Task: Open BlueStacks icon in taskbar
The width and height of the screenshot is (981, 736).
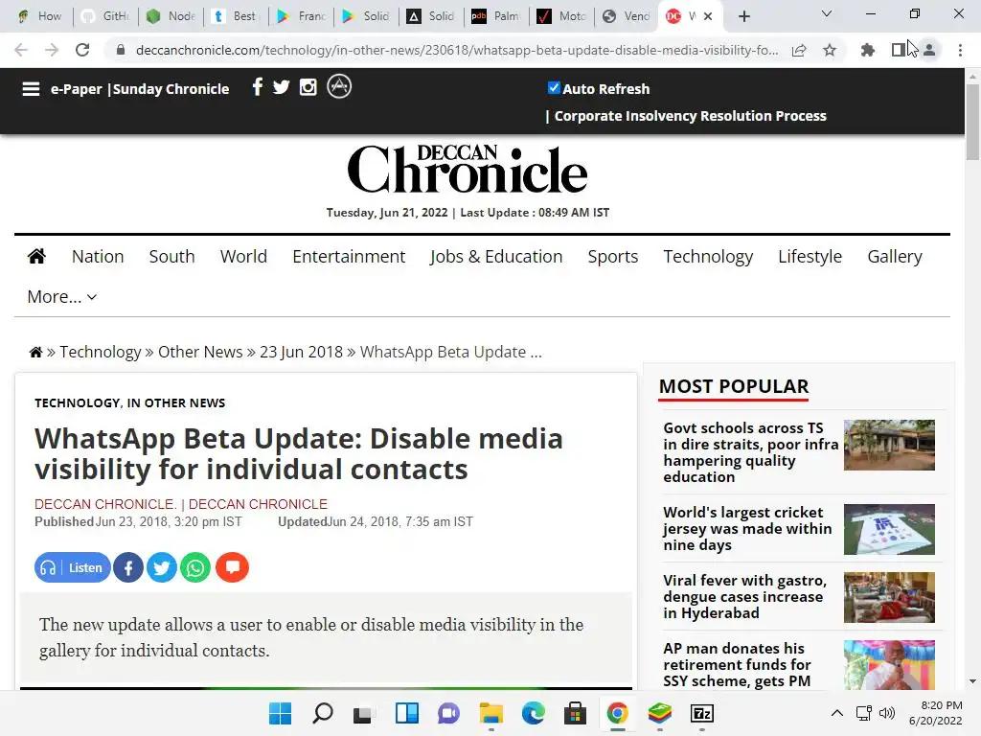Action: point(659,713)
